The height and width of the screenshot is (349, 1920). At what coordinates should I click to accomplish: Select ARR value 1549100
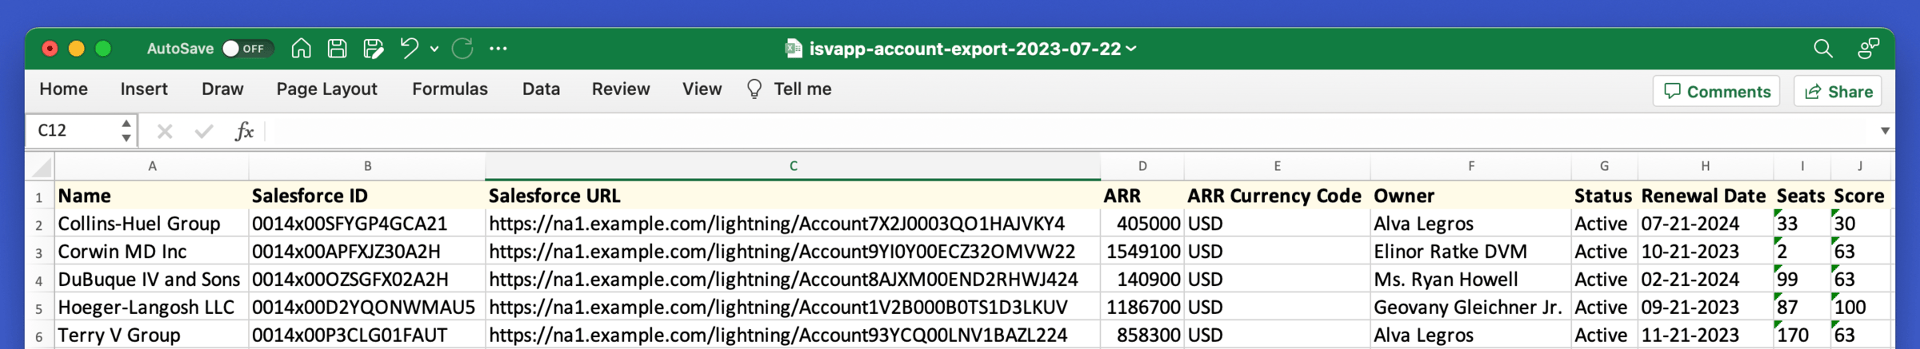1142,252
